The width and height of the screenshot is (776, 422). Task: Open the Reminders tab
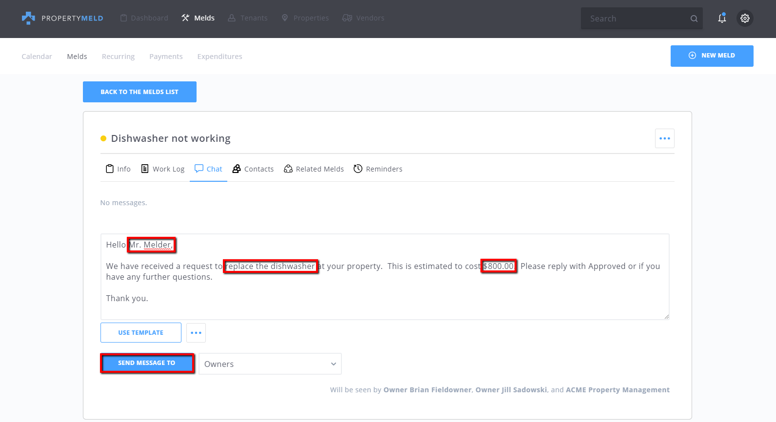tap(378, 169)
